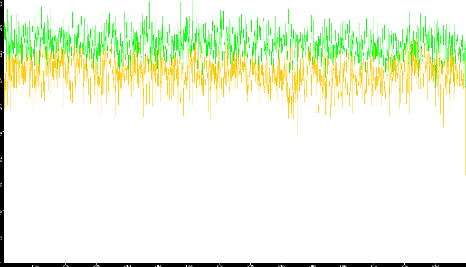The height and width of the screenshot is (267, 466).
Task: Select the 5489 value on the vertical axis
Action: [x=2, y=54]
